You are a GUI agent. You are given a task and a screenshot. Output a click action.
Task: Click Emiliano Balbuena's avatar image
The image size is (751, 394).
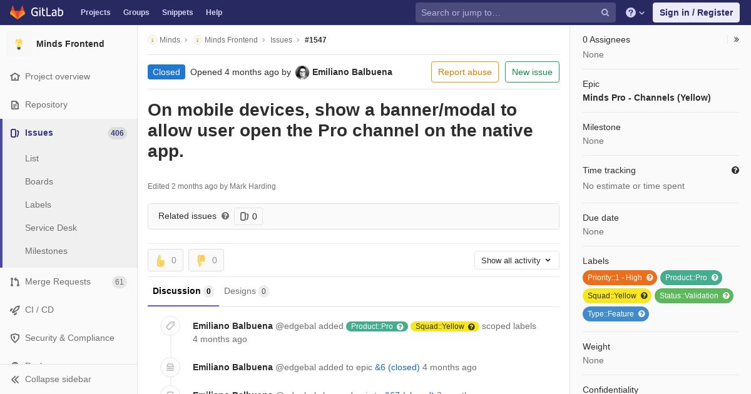pyautogui.click(x=302, y=73)
